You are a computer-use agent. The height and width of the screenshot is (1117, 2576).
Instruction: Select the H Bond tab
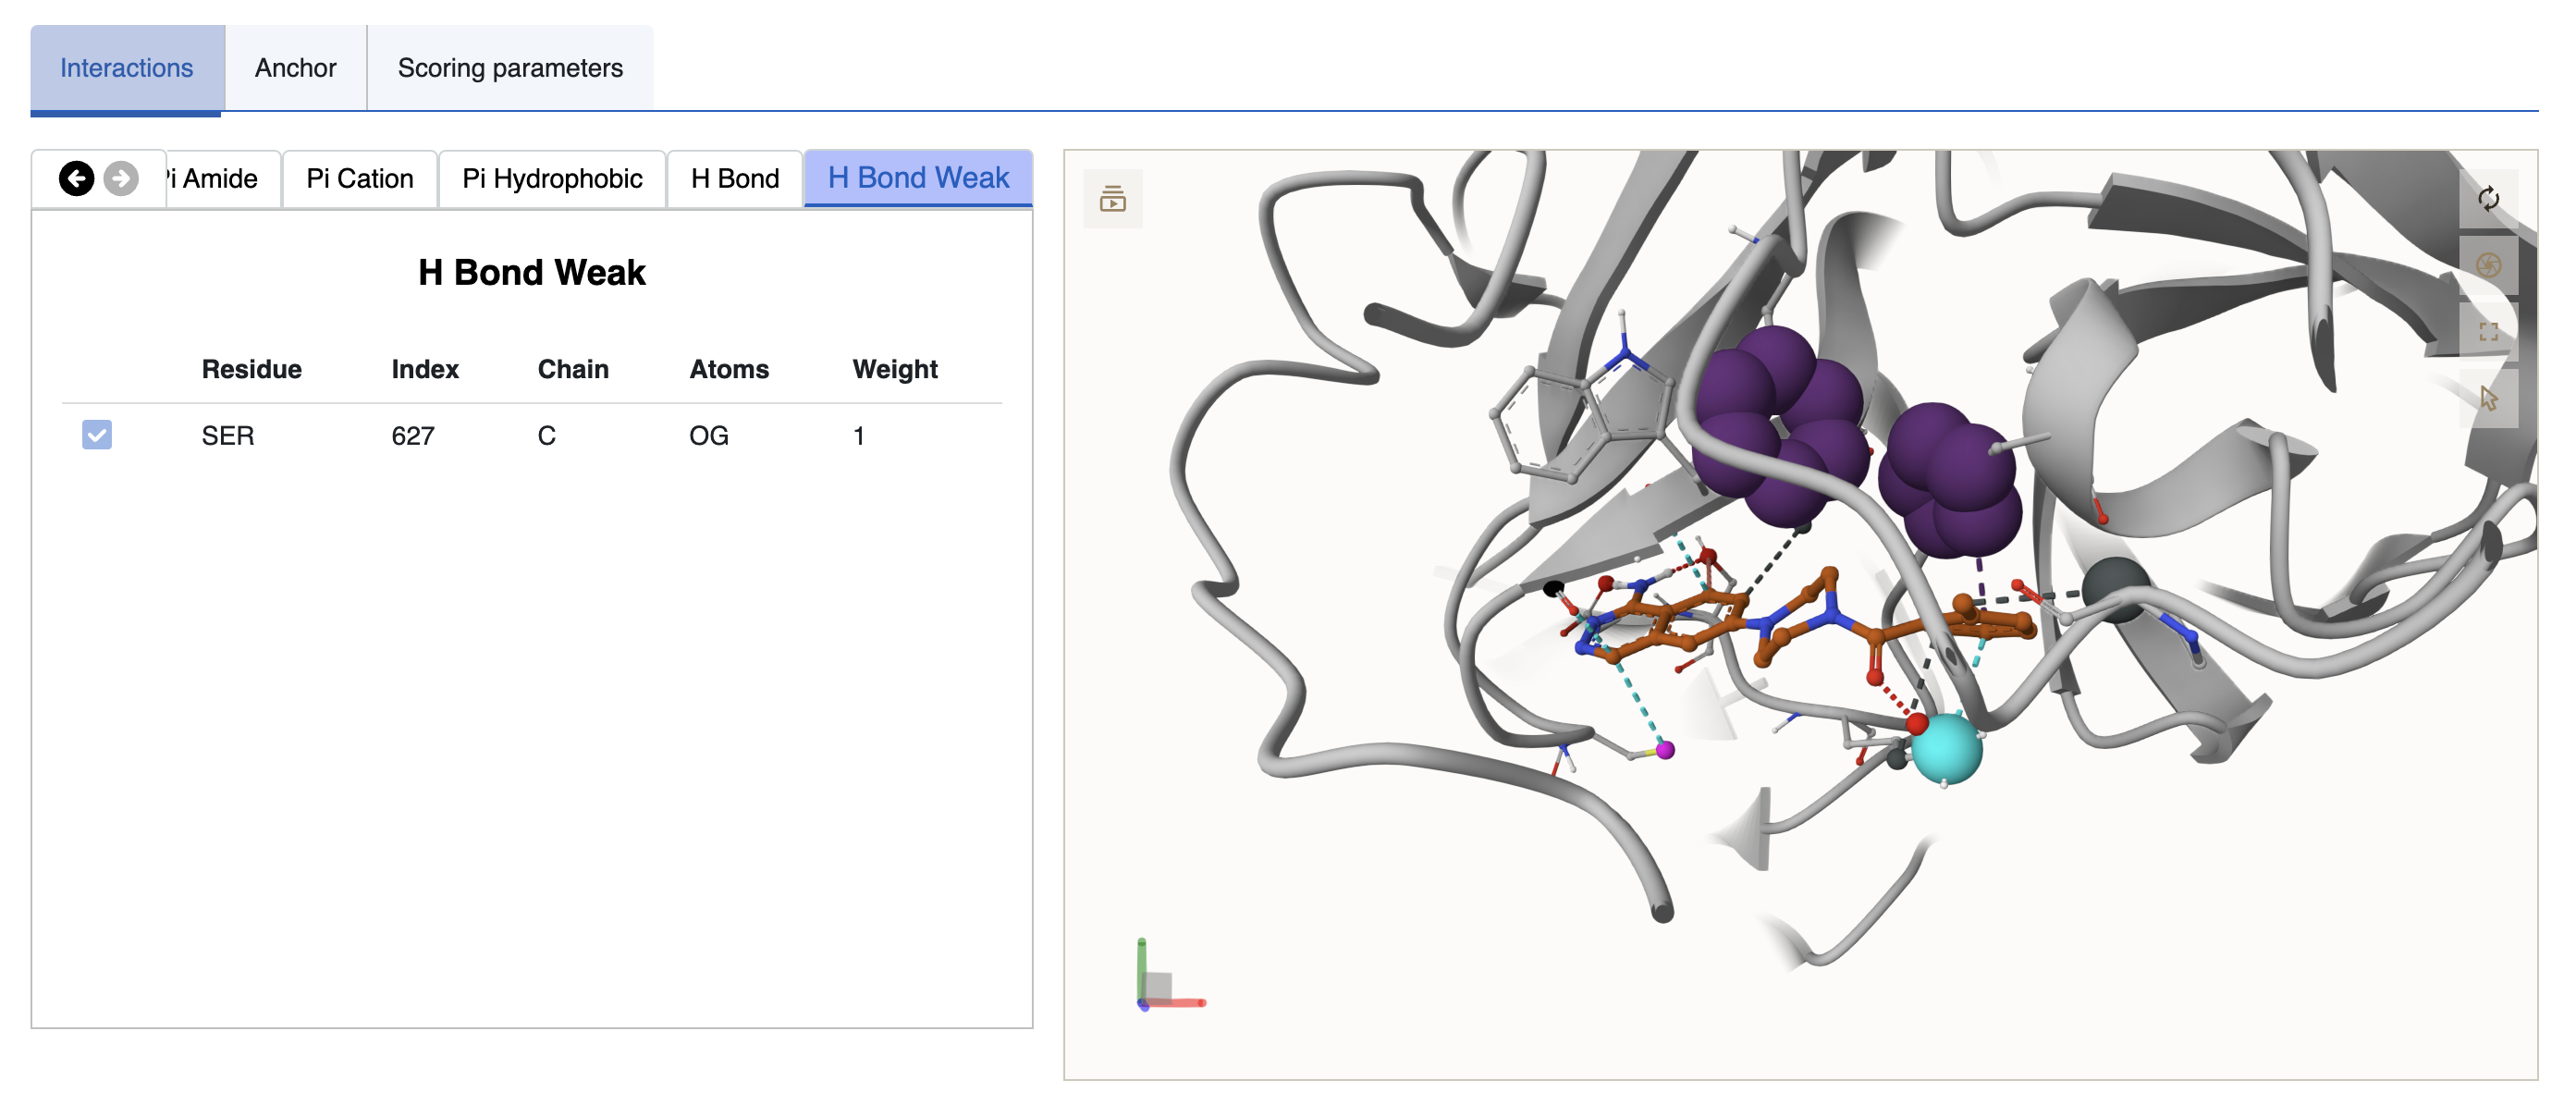[734, 178]
